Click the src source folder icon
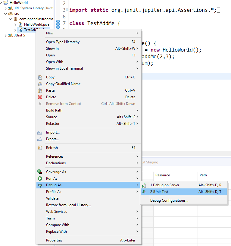Screen dimensions: 231x246 [11, 14]
